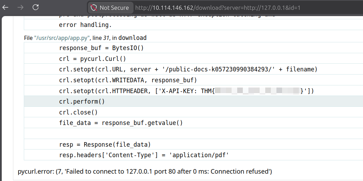This screenshot has width=363, height=181.
Task: Click the browser back arrow
Action: (x=5, y=7)
